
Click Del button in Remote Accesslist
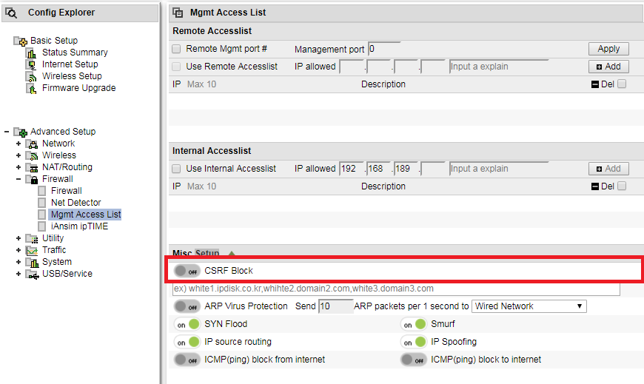[x=603, y=84]
